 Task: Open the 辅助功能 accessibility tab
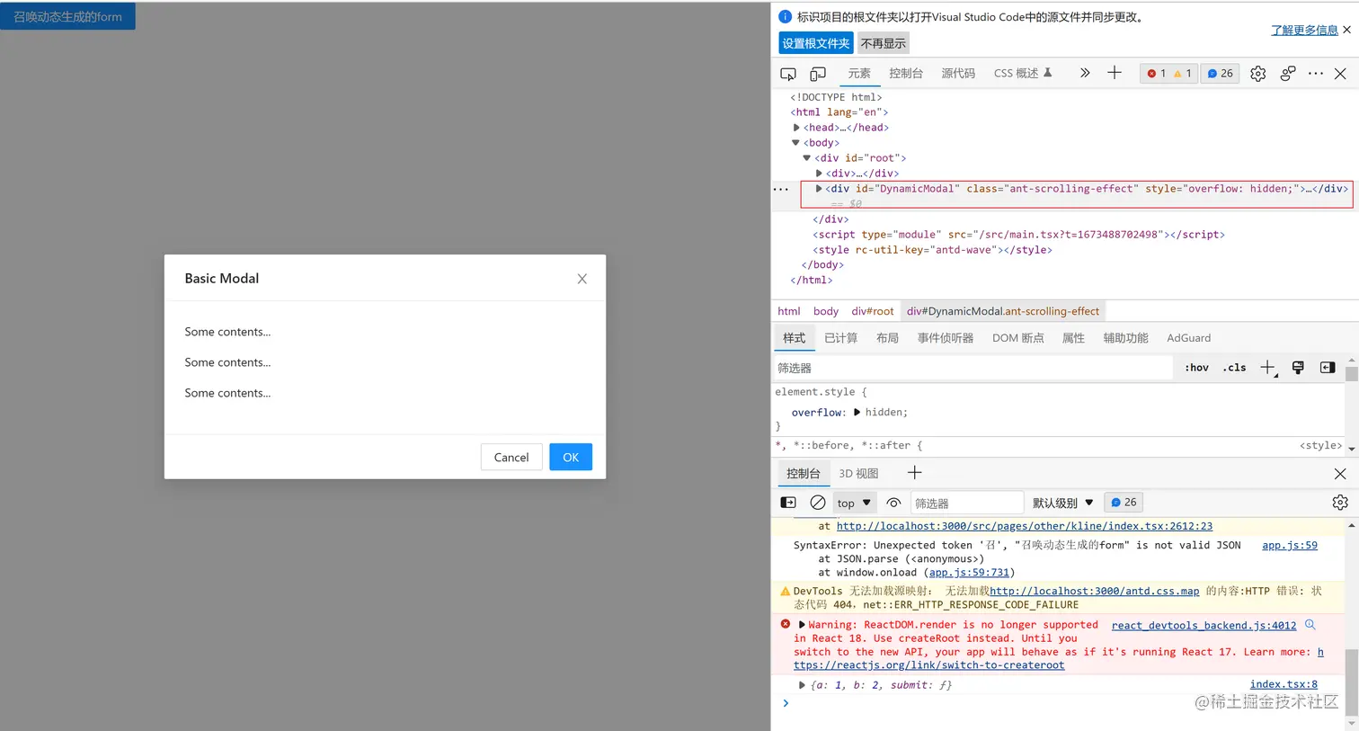click(1126, 338)
